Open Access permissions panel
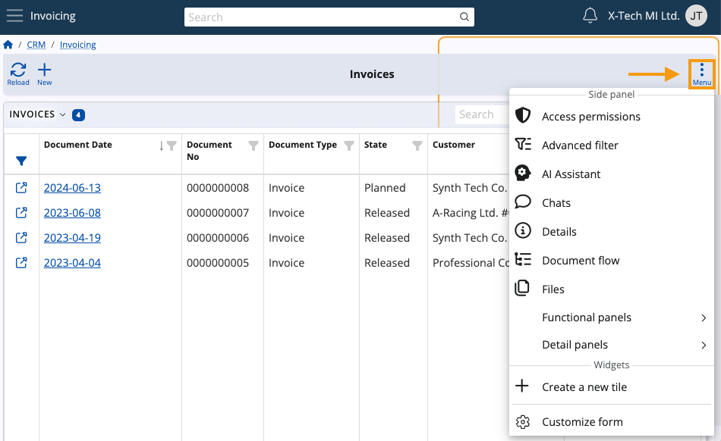This screenshot has width=721, height=441. (x=591, y=116)
